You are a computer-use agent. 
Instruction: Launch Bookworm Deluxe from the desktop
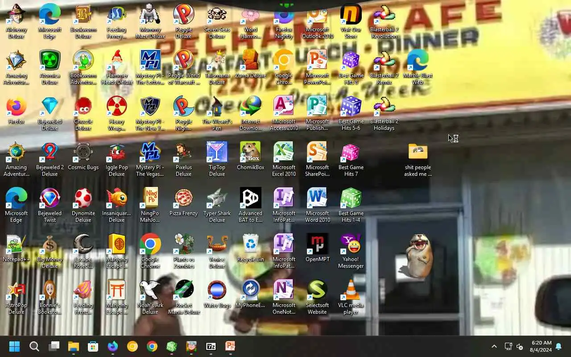pyautogui.click(x=83, y=21)
